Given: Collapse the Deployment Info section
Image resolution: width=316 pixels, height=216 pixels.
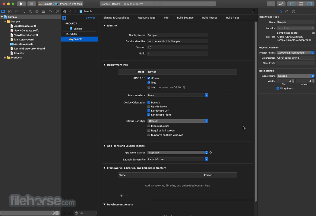Looking at the screenshot, I should (x=104, y=65).
